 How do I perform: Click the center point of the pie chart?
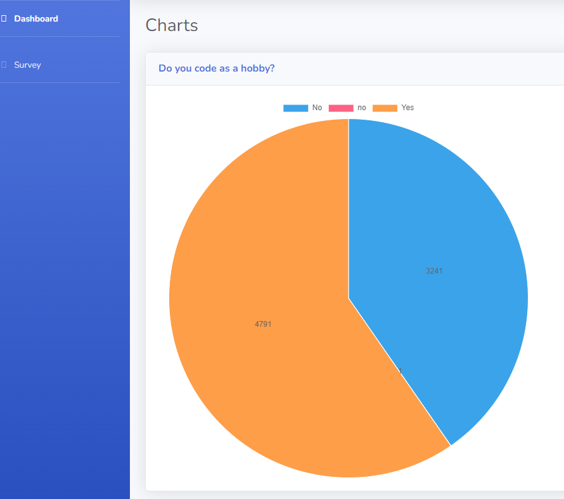(349, 298)
